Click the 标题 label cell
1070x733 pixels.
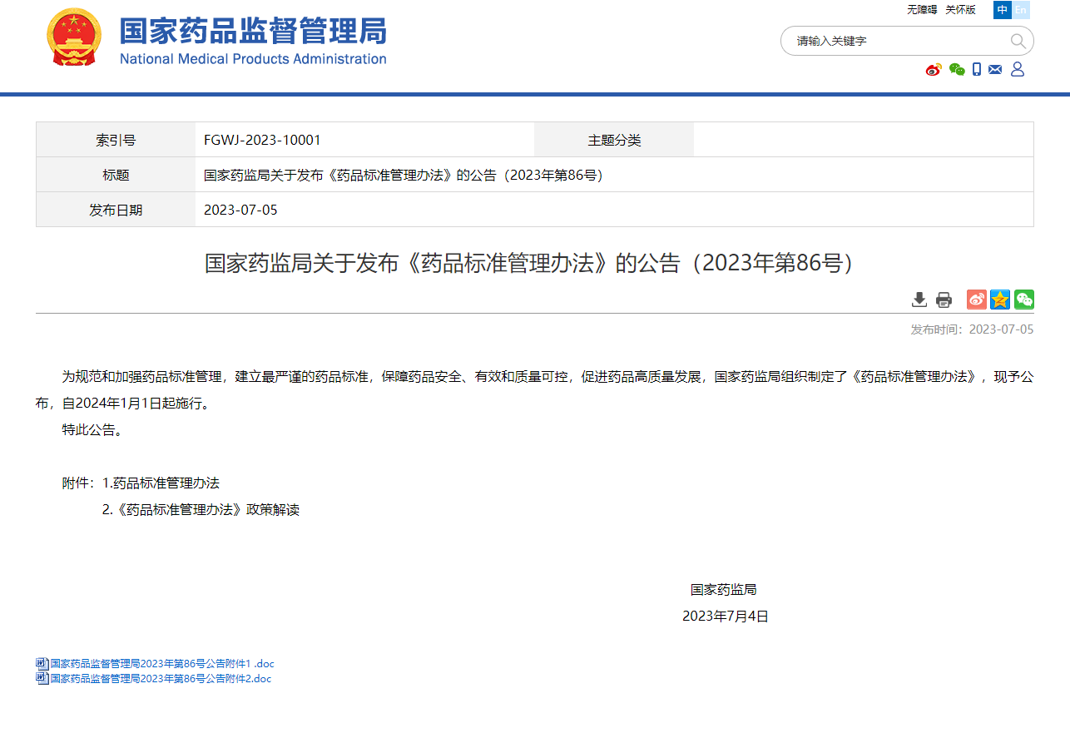[x=116, y=175]
